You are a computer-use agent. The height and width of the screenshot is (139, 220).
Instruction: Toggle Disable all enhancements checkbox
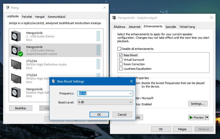(x=119, y=49)
